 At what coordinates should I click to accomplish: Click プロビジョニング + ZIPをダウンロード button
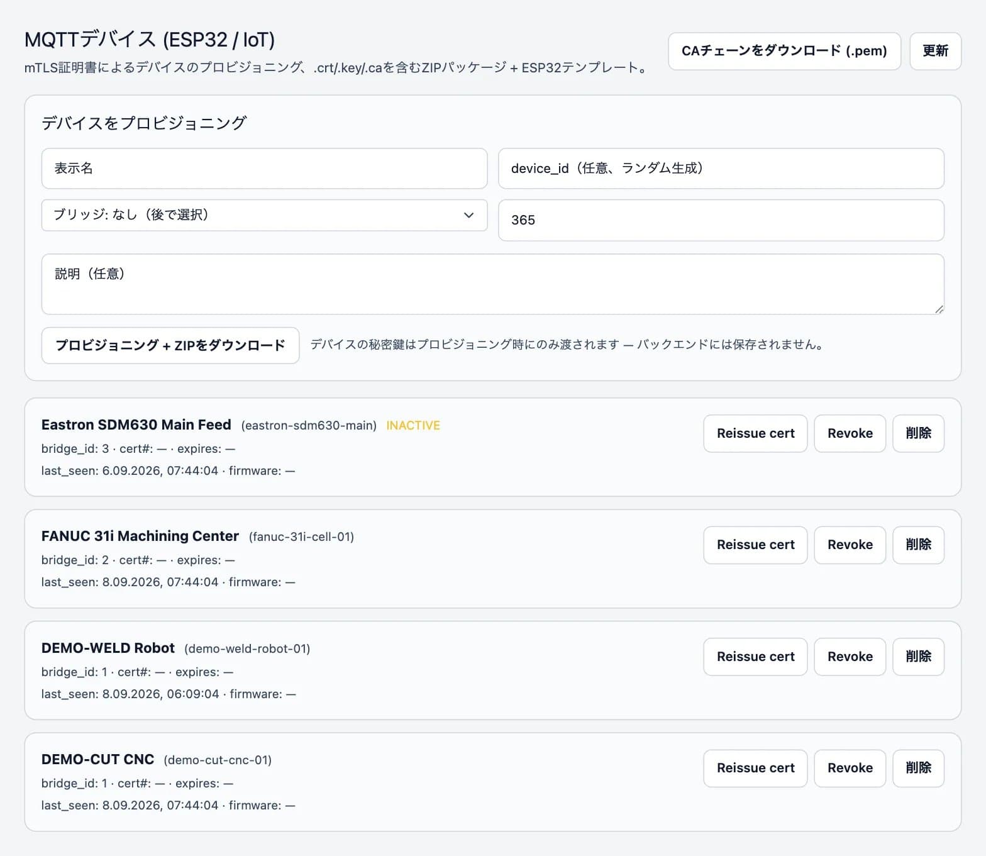(170, 345)
